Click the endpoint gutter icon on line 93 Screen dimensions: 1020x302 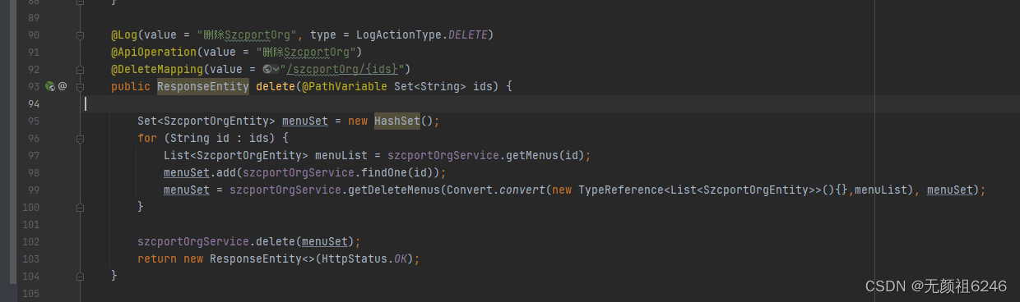(50, 86)
